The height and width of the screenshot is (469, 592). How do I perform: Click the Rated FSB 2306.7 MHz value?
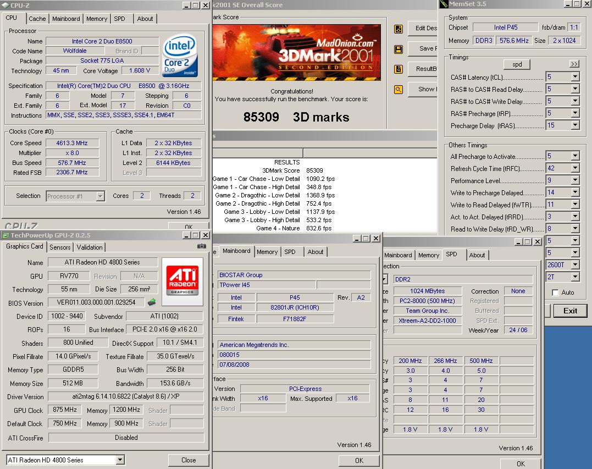pyautogui.click(x=72, y=172)
